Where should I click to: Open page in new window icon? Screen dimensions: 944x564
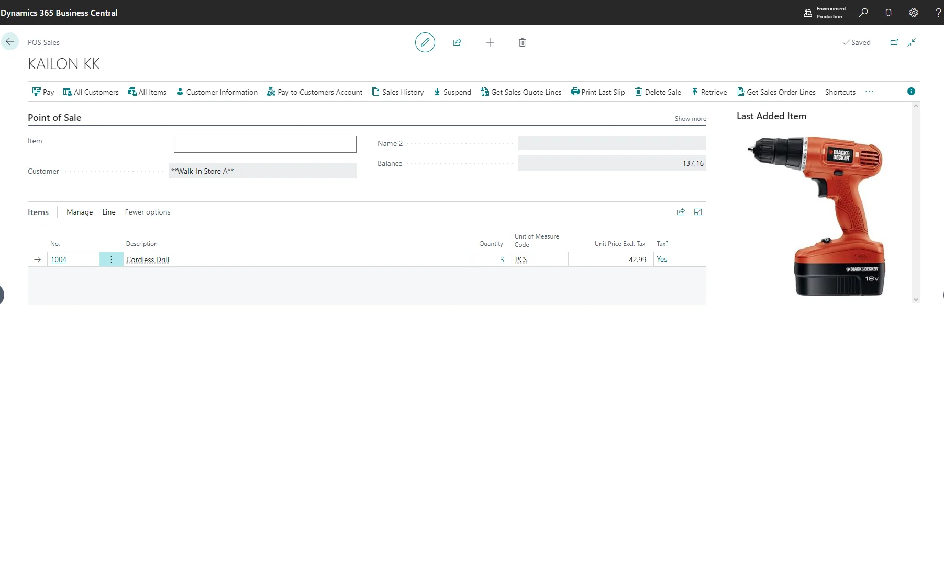[894, 42]
